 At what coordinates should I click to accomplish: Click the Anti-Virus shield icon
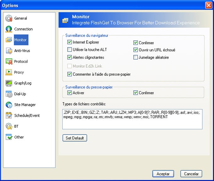(x=9, y=51)
